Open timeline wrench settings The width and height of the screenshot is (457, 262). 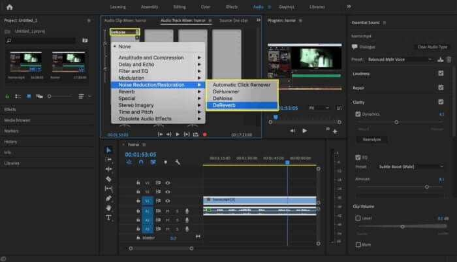coord(178,162)
